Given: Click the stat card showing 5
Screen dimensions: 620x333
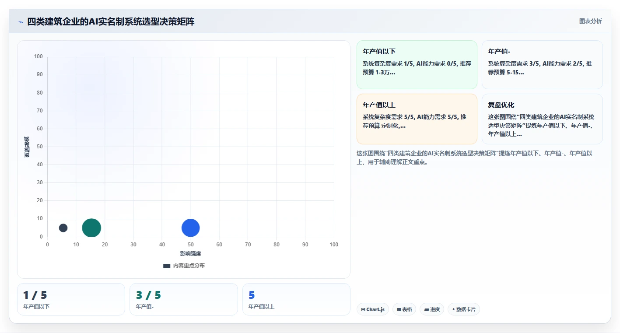Looking at the screenshot, I should pyautogui.click(x=296, y=299).
